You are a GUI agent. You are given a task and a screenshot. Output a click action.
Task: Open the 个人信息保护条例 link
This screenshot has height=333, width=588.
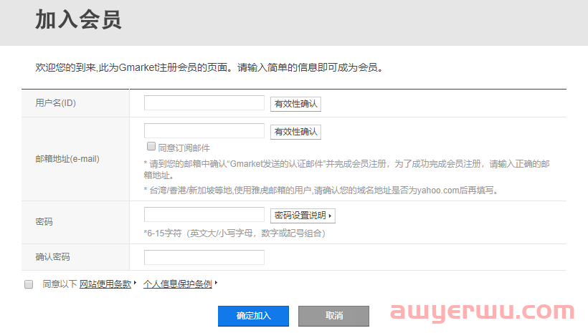(178, 284)
